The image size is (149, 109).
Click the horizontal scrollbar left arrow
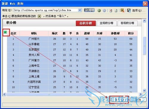(4, 94)
